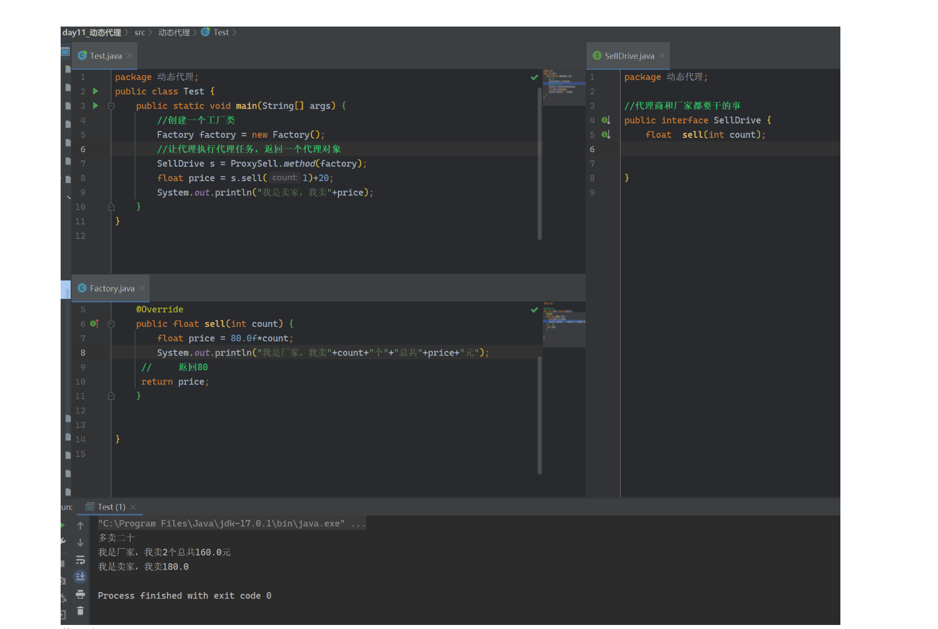Close the Factory.java tab
This screenshot has height=629, width=938.
pyautogui.click(x=142, y=288)
